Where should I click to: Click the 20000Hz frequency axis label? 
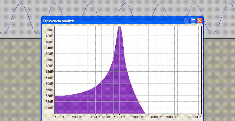coord(194,117)
